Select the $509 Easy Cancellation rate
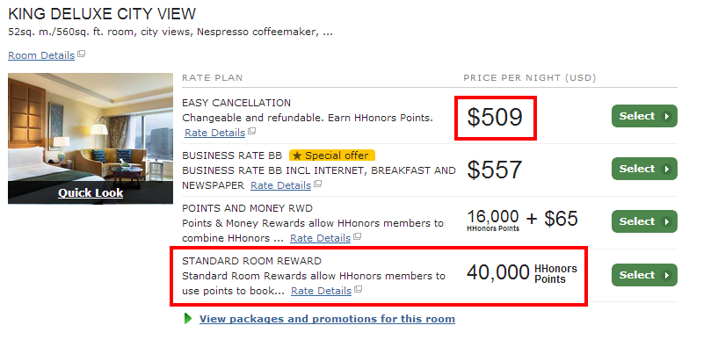This screenshot has height=347, width=718. [644, 116]
